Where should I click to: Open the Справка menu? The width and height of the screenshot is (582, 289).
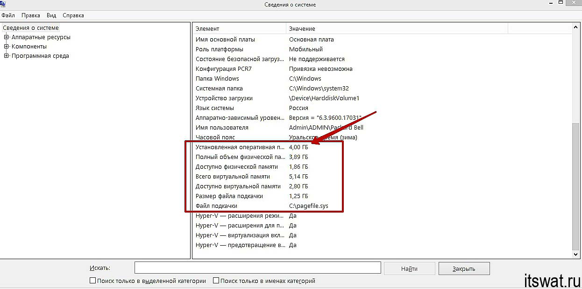coord(73,15)
